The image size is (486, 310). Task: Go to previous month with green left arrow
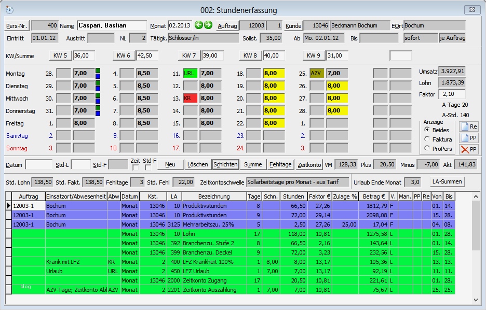tap(198, 25)
